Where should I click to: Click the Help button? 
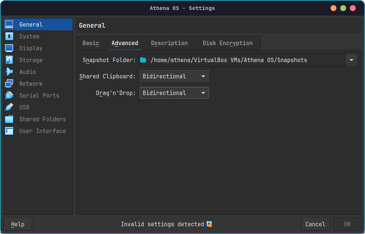tap(17, 224)
